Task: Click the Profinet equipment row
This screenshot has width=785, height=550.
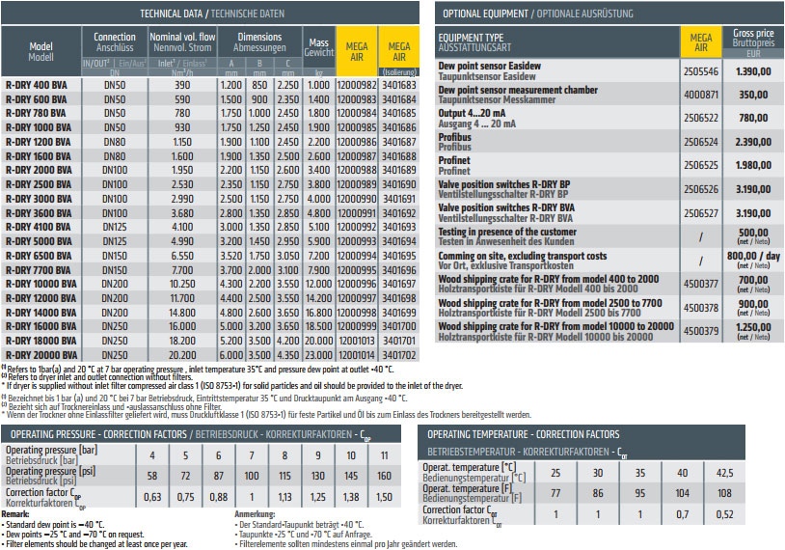Action: pyautogui.click(x=609, y=165)
